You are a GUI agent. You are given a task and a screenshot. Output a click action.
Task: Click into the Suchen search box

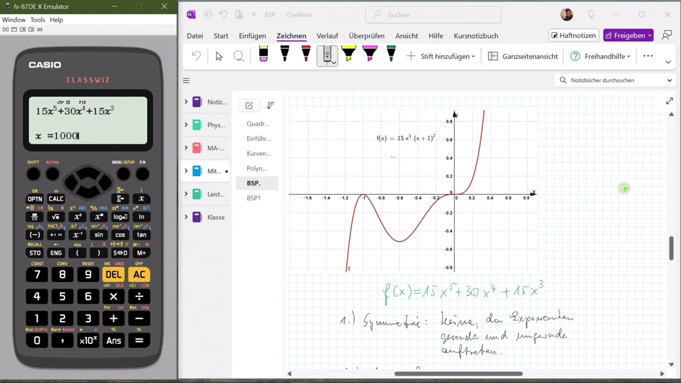[x=434, y=15]
